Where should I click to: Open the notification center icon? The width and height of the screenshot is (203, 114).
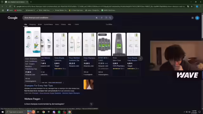[x=200, y=112]
